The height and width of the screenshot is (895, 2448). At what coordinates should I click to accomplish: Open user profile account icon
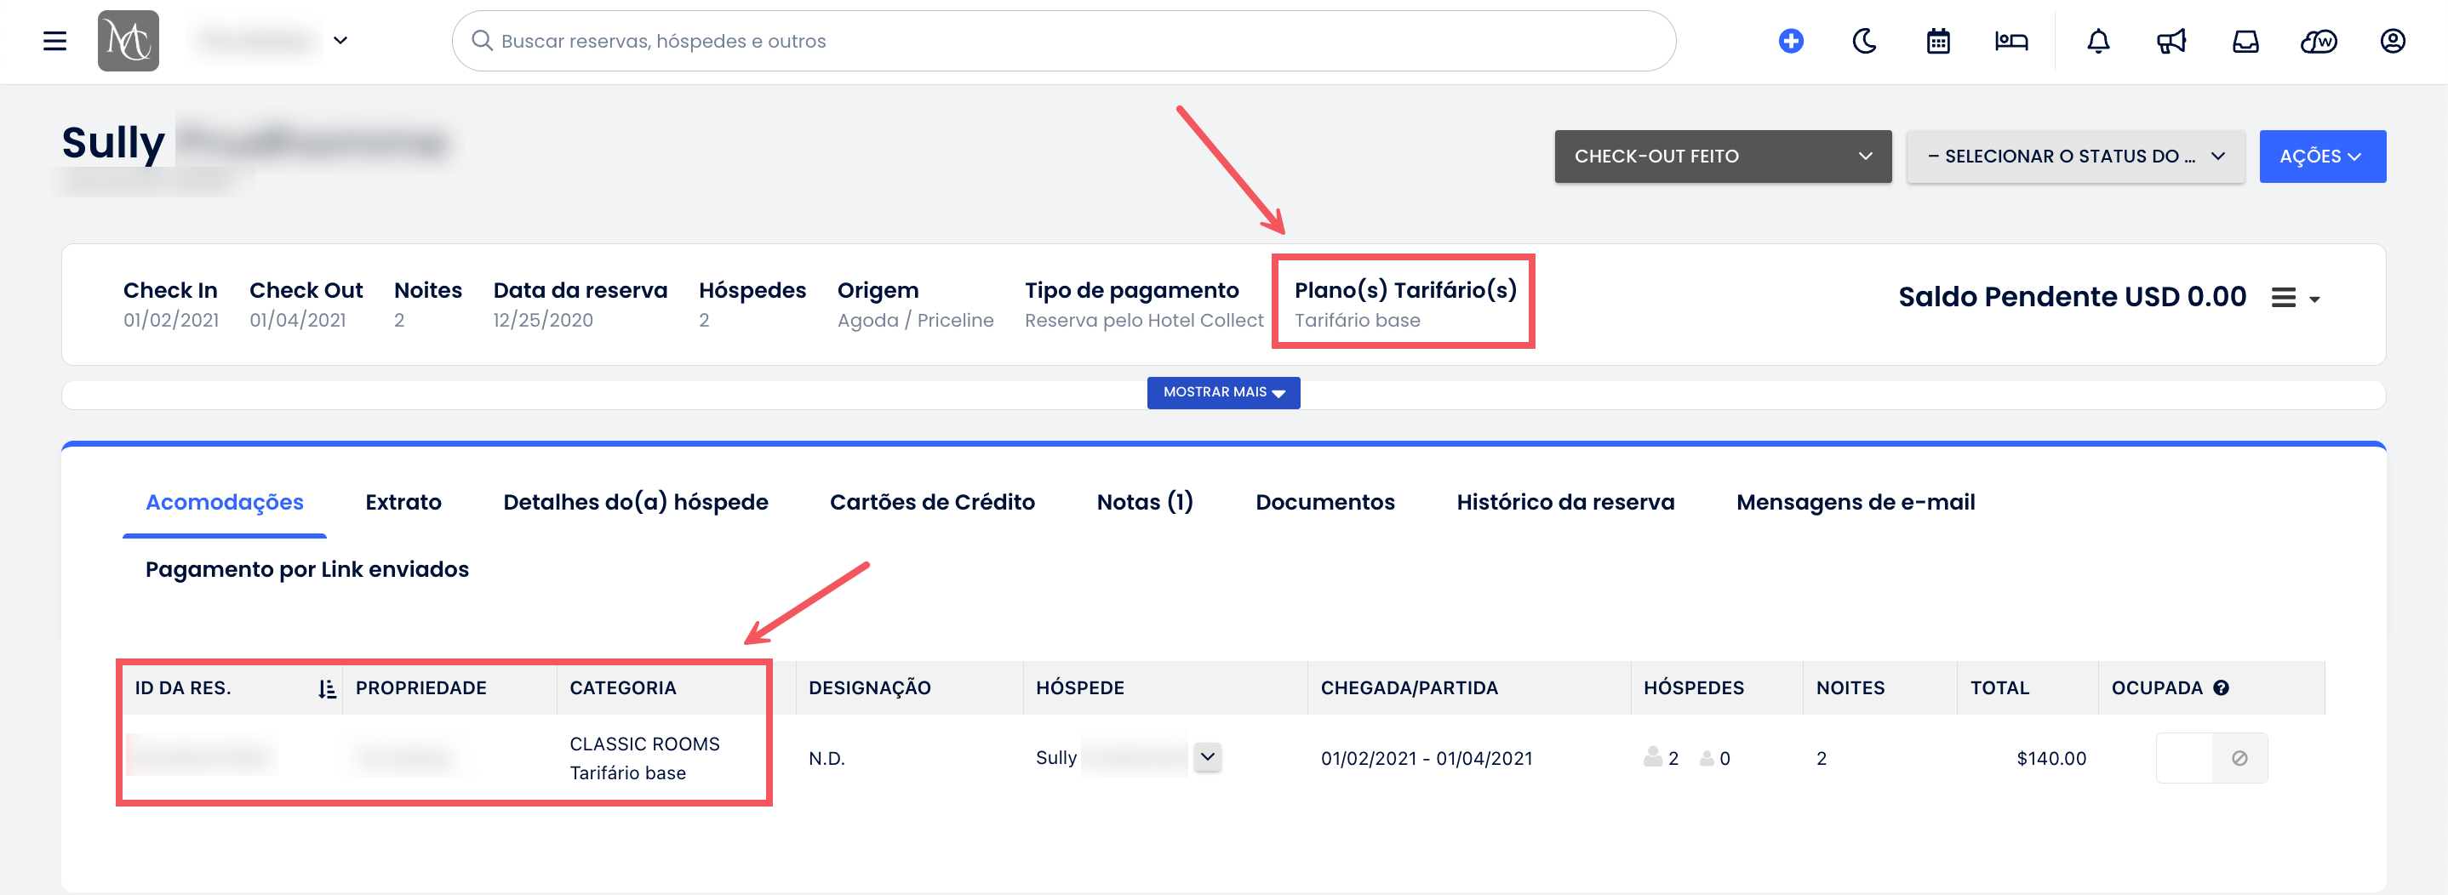point(2392,41)
